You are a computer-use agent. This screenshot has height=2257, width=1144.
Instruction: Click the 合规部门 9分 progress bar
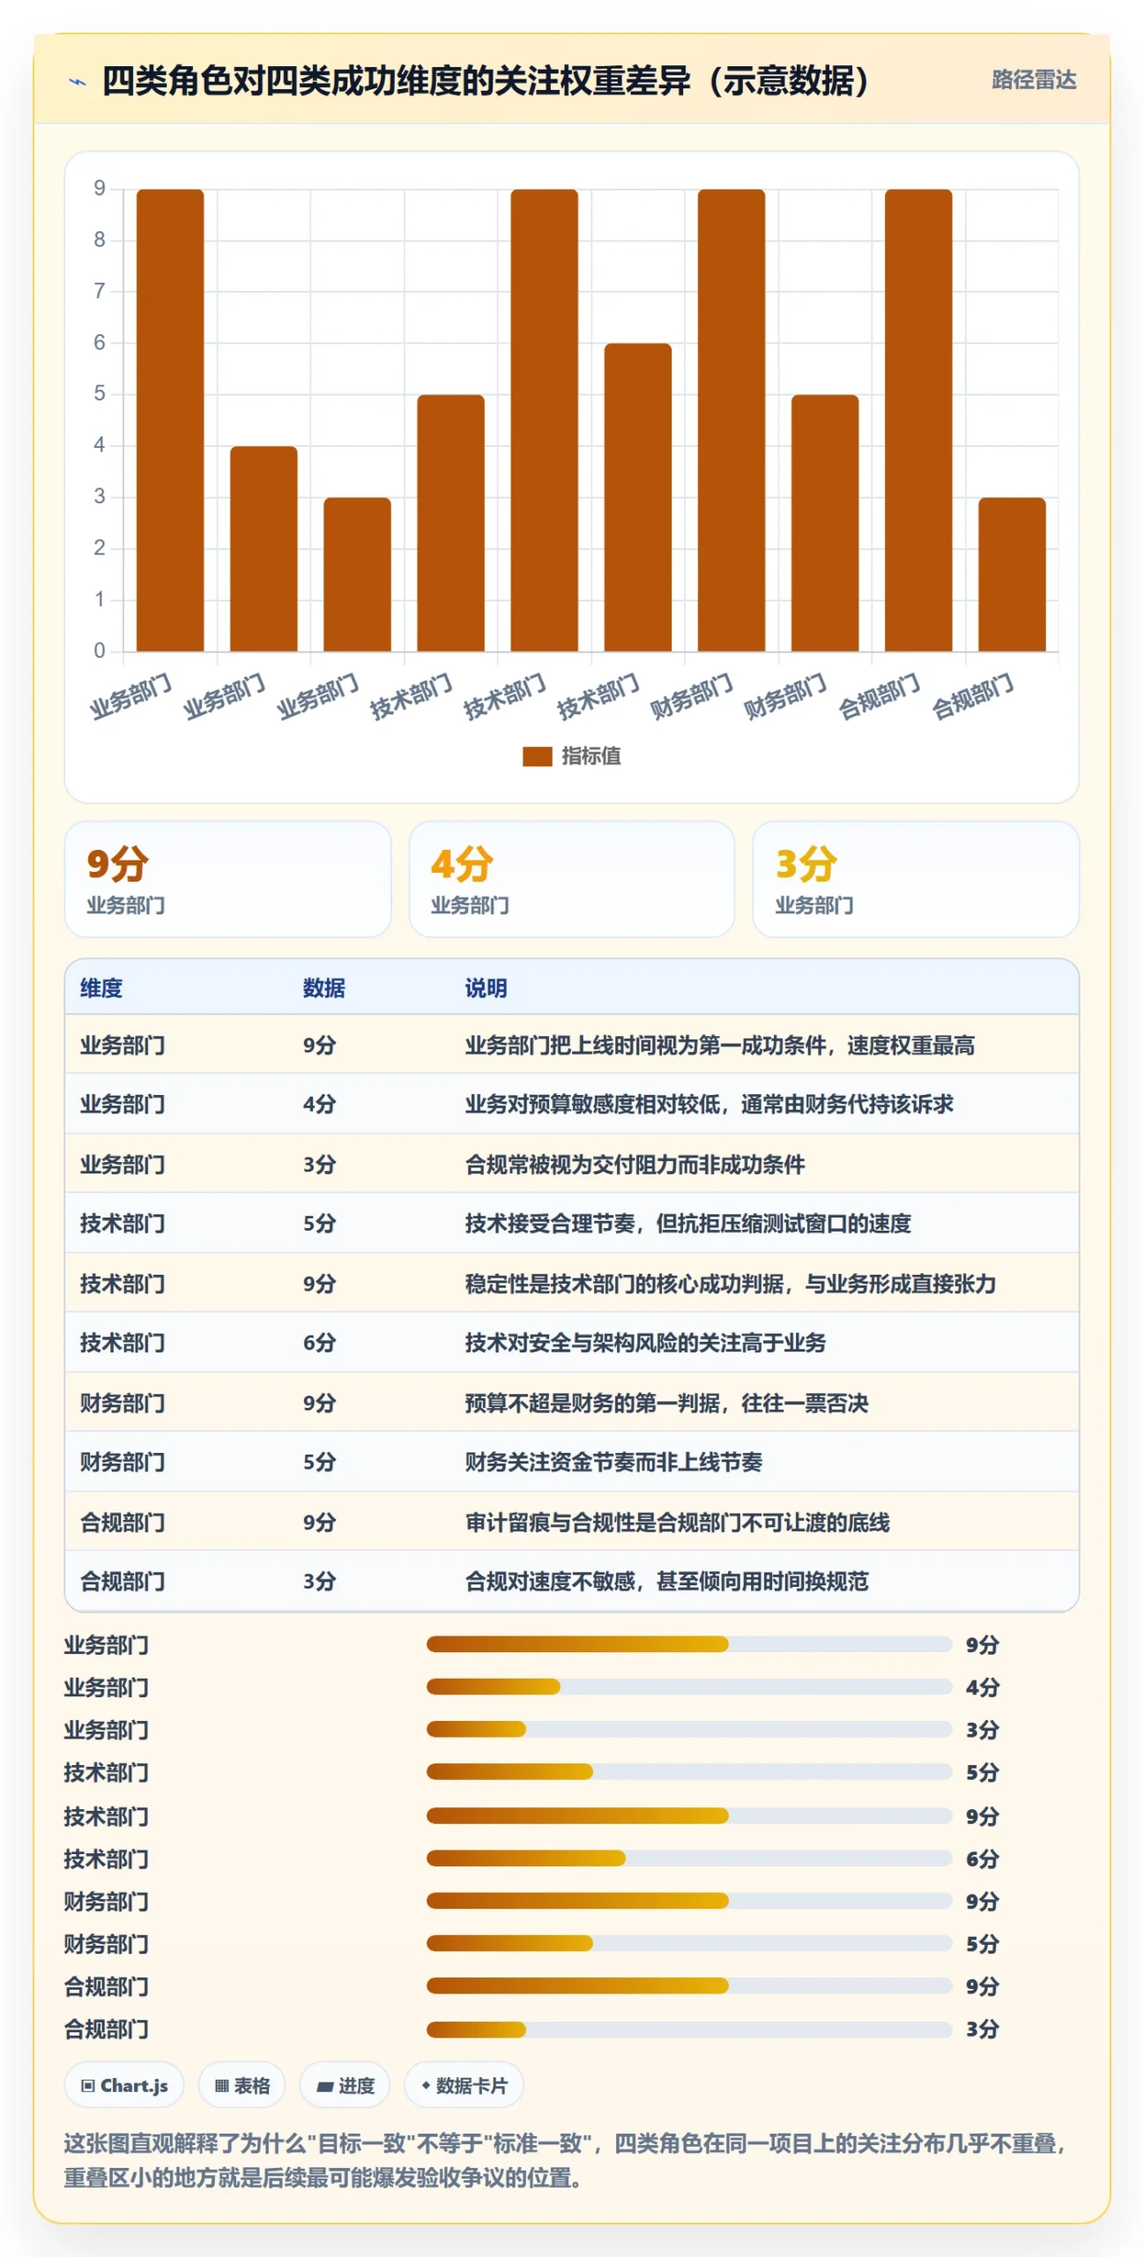[688, 1985]
